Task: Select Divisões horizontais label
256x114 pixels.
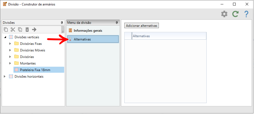Action: pos(29,77)
